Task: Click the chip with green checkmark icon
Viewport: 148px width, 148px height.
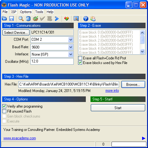Action: click(35, 19)
